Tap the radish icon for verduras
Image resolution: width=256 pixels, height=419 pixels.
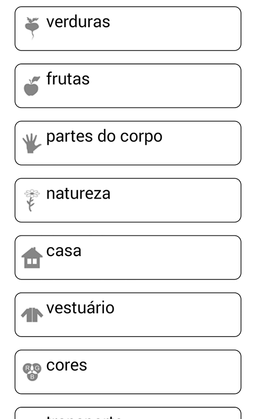tap(32, 28)
